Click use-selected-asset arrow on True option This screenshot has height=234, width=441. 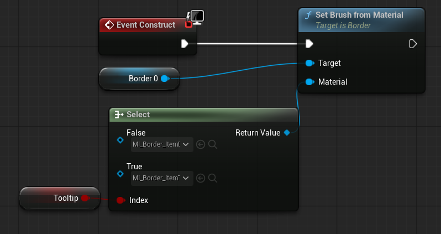click(201, 178)
